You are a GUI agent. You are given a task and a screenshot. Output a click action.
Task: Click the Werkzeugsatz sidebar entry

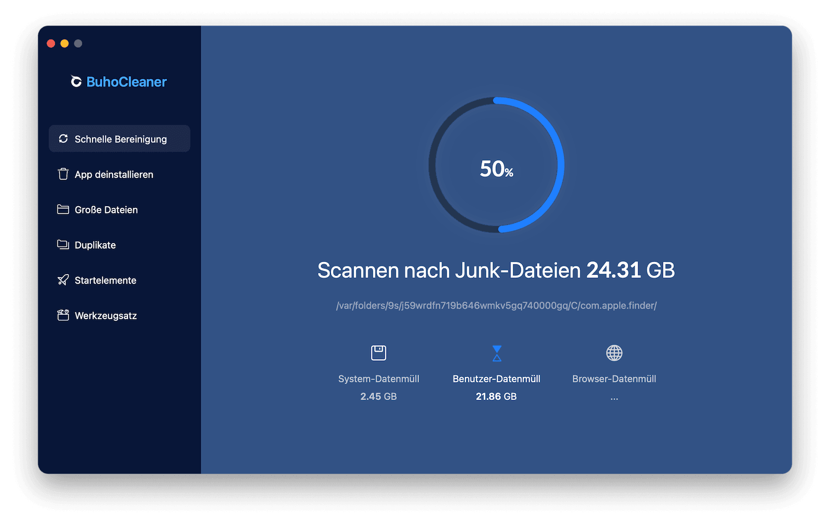coord(106,316)
